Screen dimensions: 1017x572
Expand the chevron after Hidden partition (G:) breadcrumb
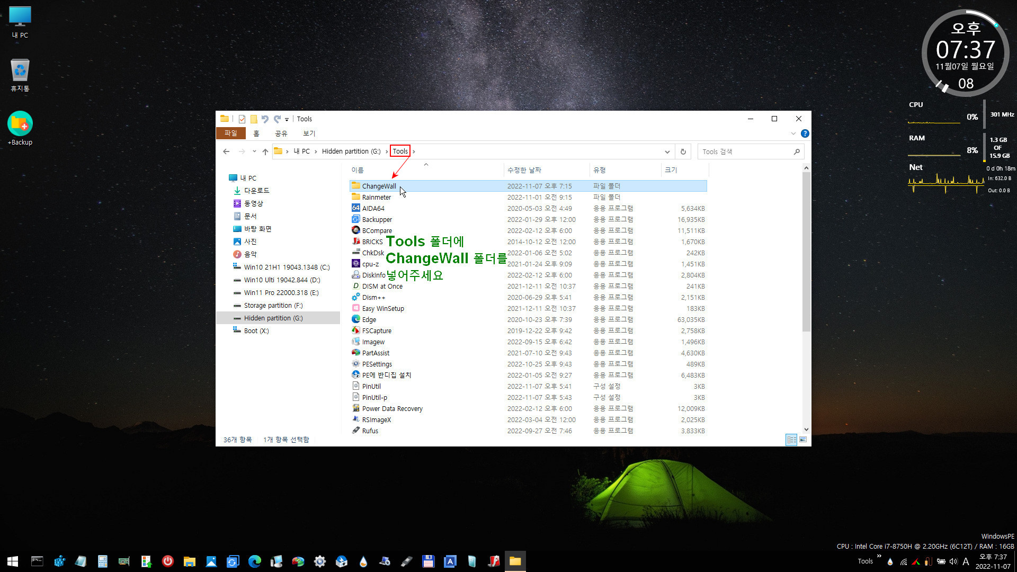point(387,151)
